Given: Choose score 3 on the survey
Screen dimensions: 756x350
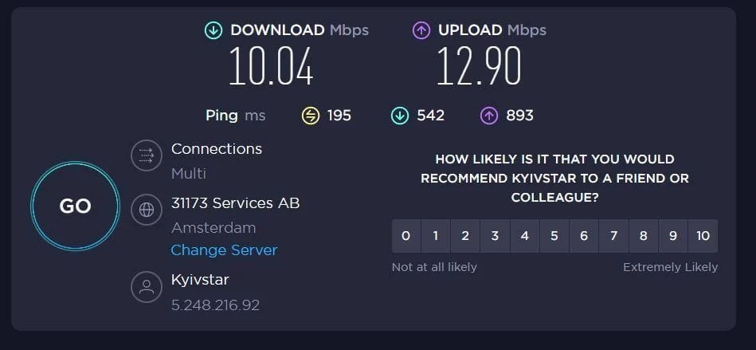Looking at the screenshot, I should click(x=496, y=236).
